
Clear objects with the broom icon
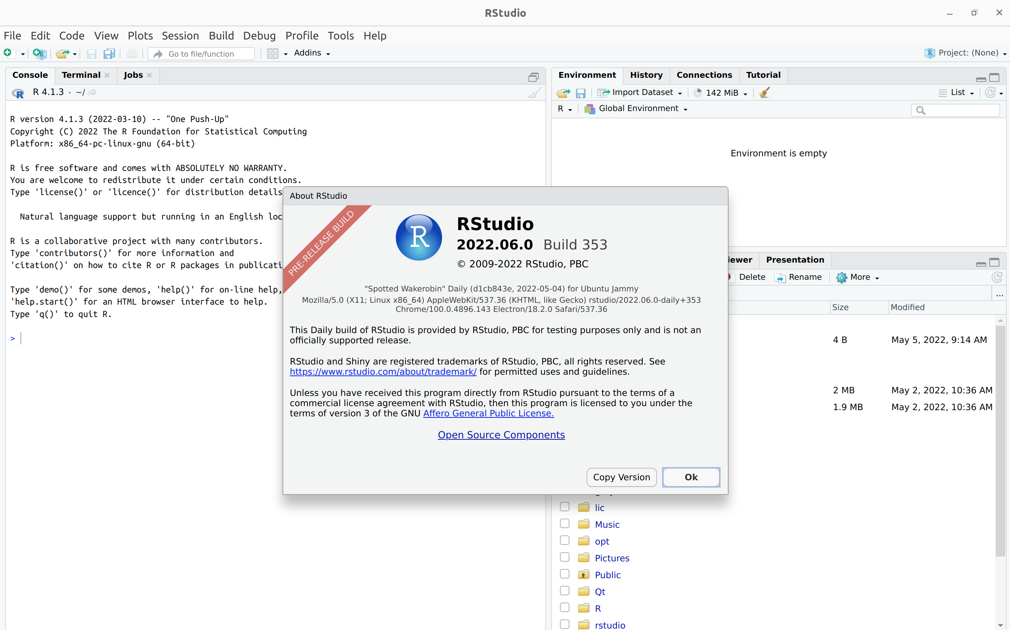pos(764,92)
